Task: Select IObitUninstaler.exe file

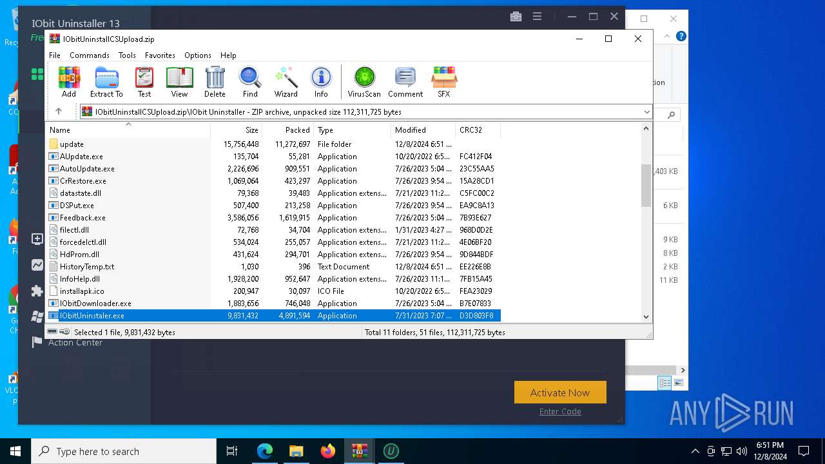Action: click(x=273, y=316)
